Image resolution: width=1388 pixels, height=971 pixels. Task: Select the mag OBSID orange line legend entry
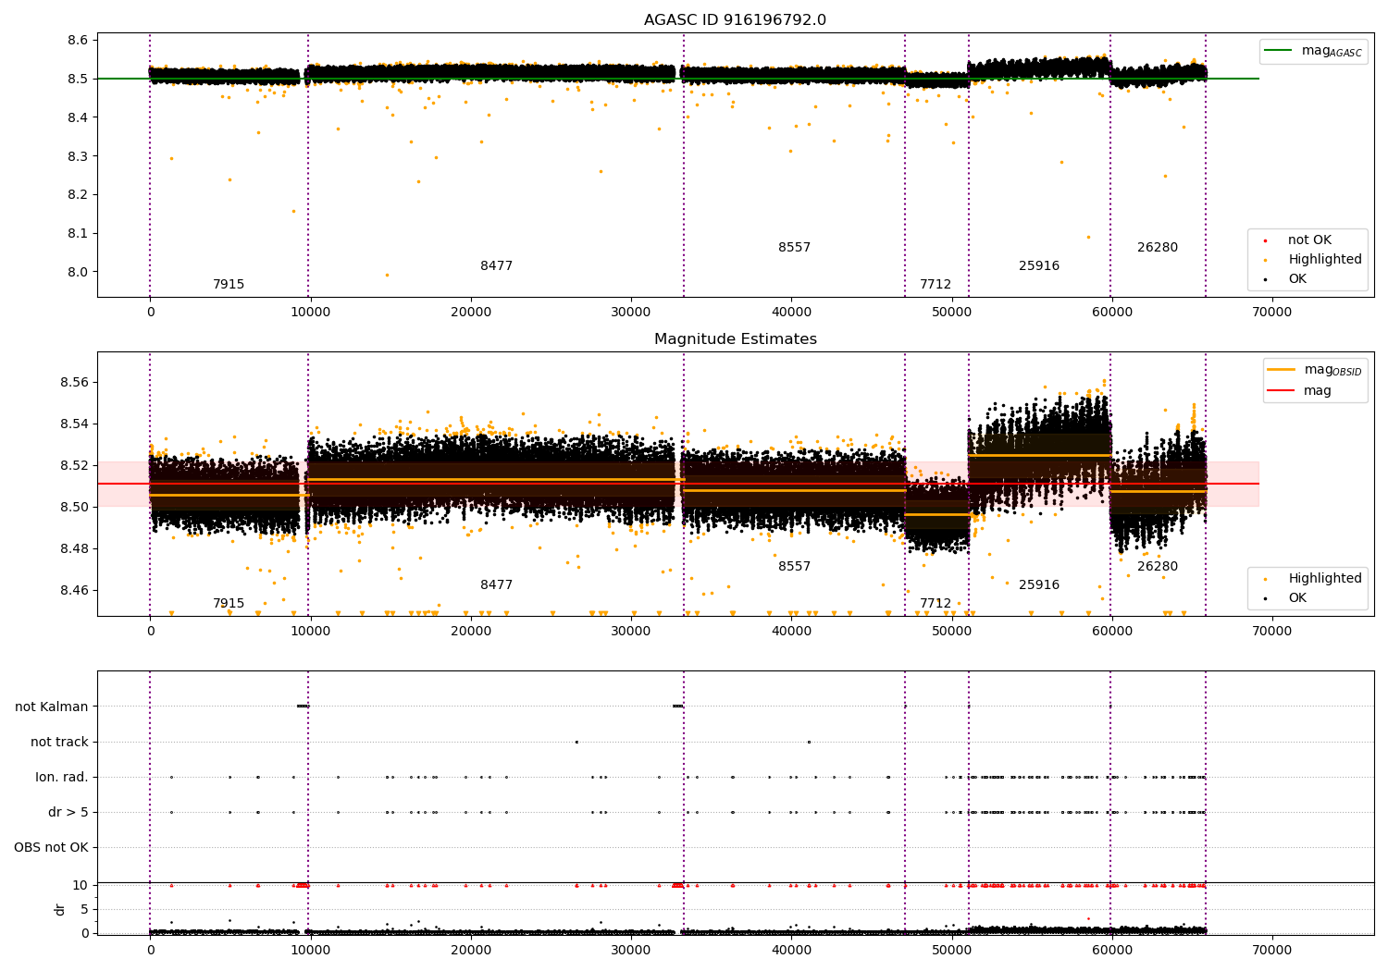(1315, 370)
